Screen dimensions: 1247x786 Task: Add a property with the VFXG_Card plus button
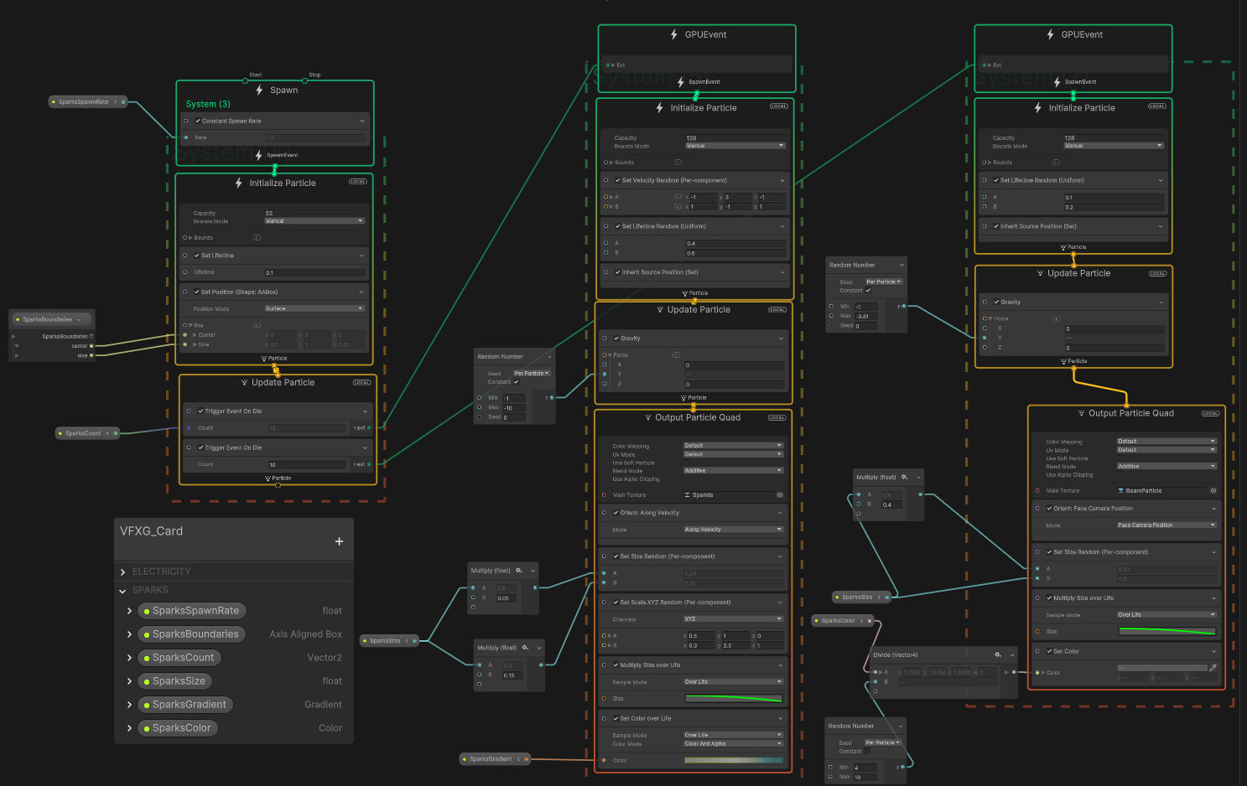pos(339,541)
